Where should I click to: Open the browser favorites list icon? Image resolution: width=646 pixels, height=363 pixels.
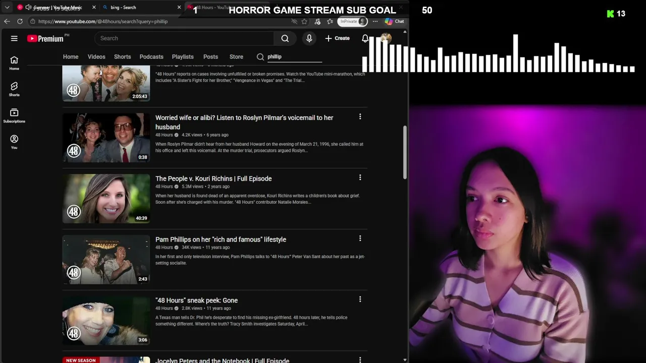(330, 21)
